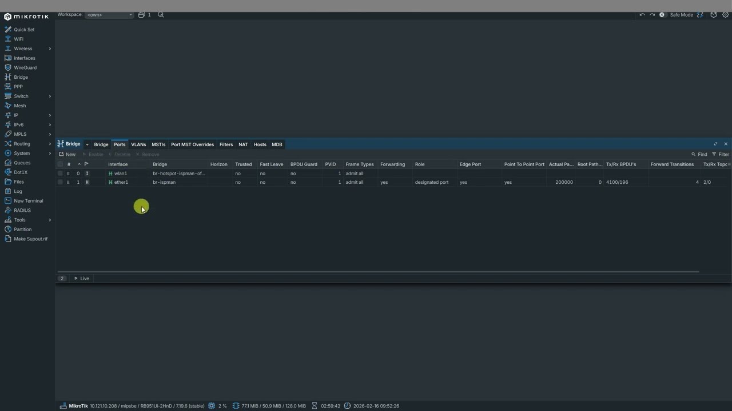Select the br-ispman bridge cell
The width and height of the screenshot is (732, 411).
164,182
